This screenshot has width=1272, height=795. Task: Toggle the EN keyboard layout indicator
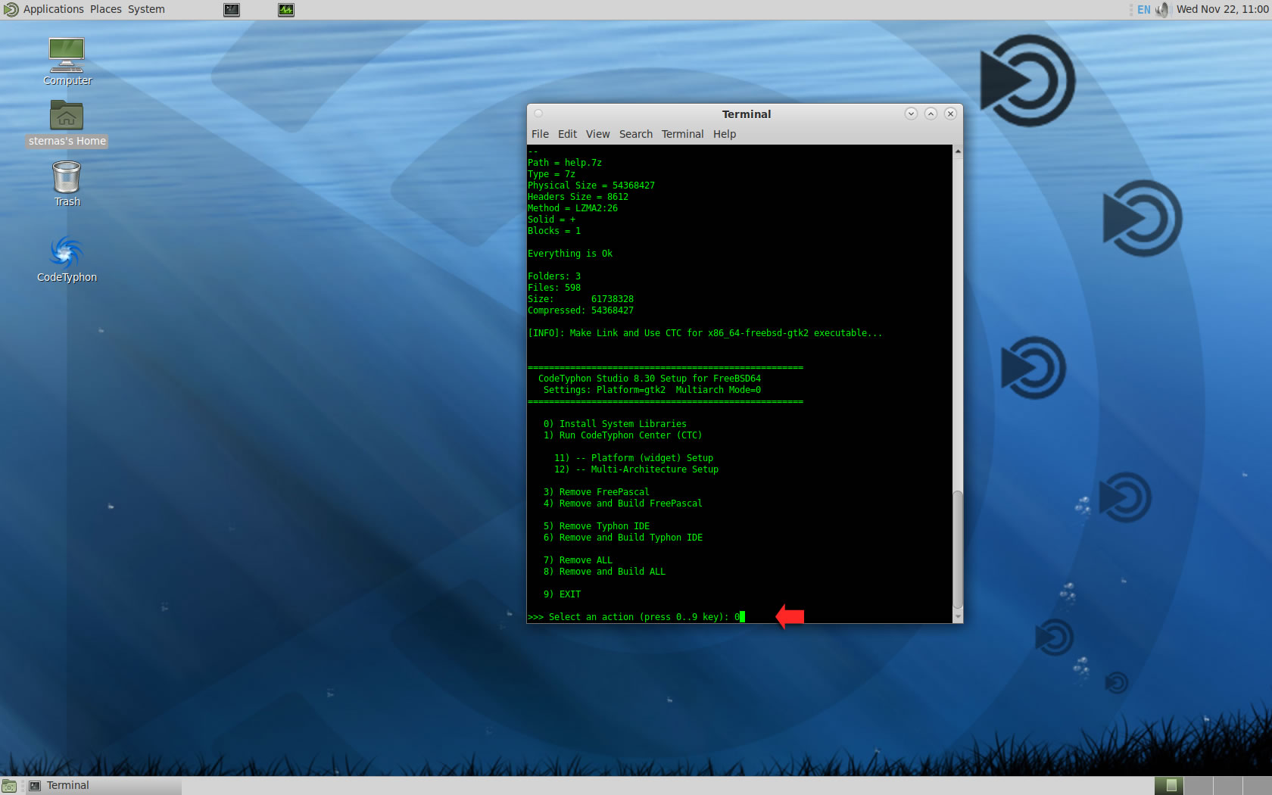[x=1143, y=10]
